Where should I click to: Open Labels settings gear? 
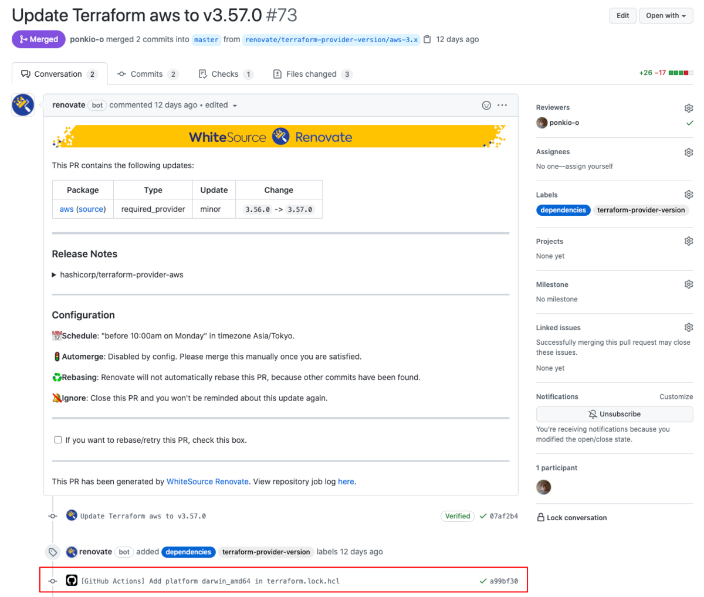click(689, 195)
